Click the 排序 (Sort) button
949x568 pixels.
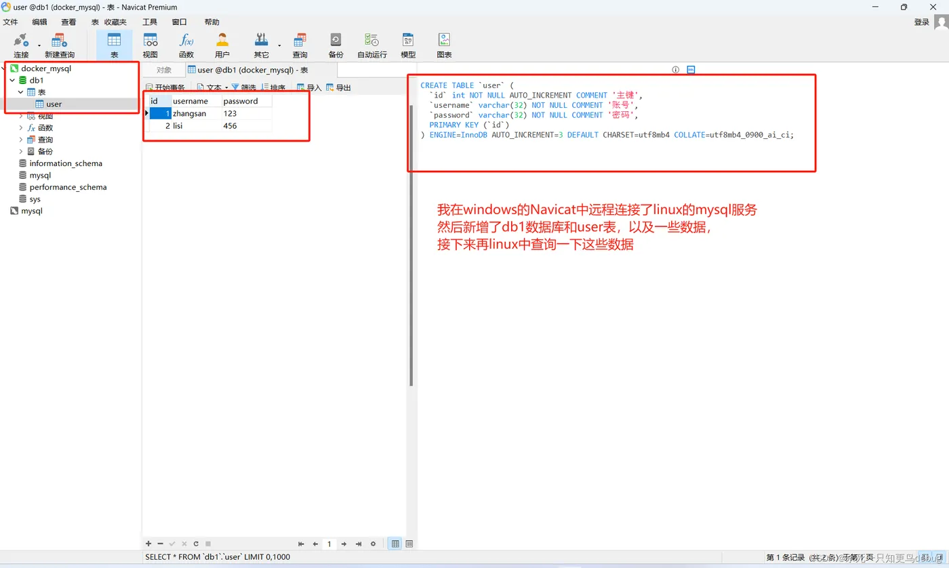(273, 87)
